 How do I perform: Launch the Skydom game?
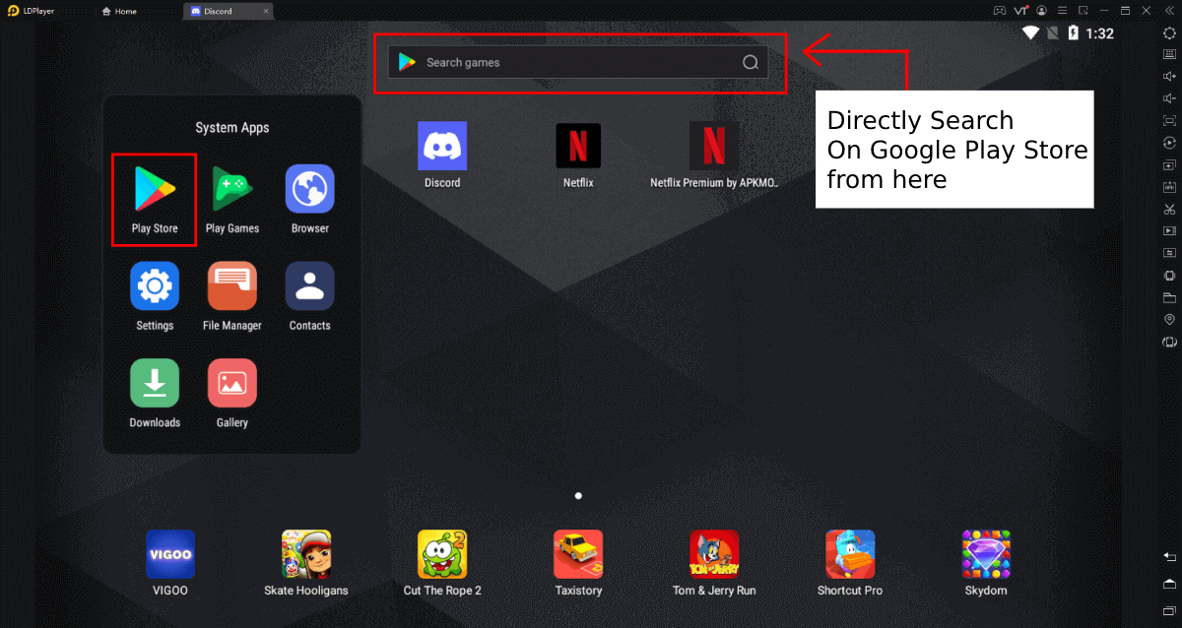click(x=986, y=554)
